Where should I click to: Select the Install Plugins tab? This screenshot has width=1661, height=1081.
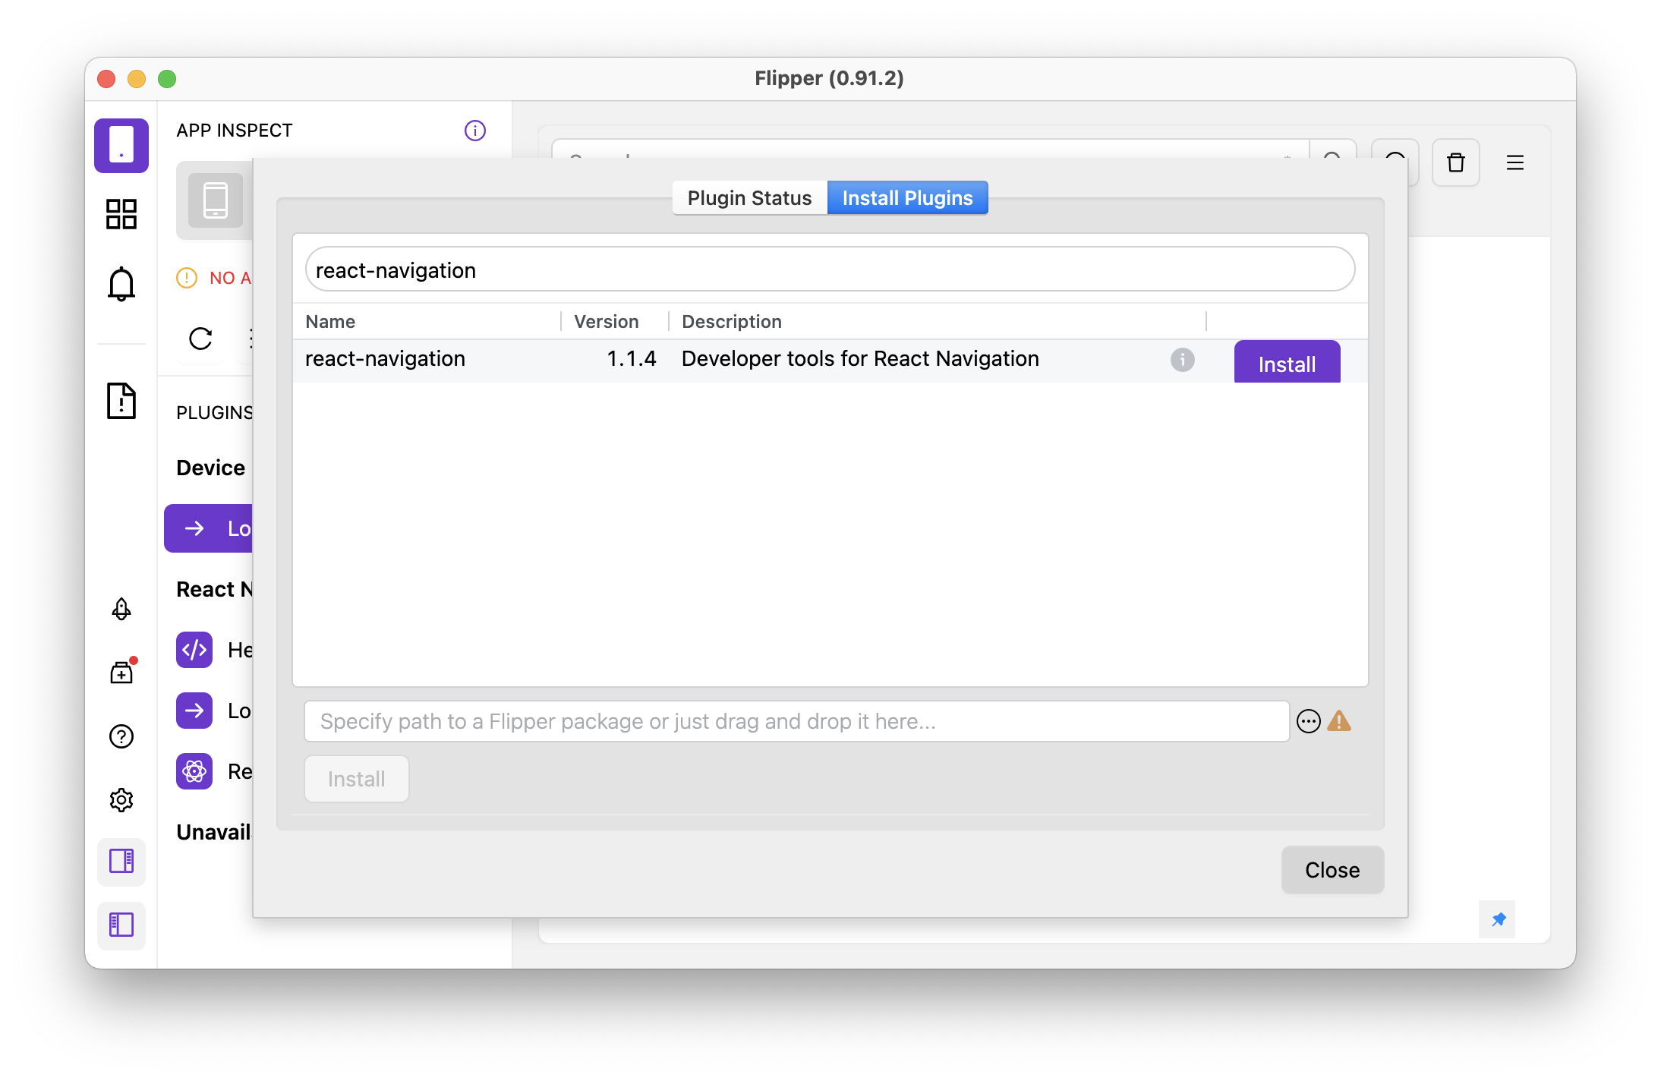[907, 198]
